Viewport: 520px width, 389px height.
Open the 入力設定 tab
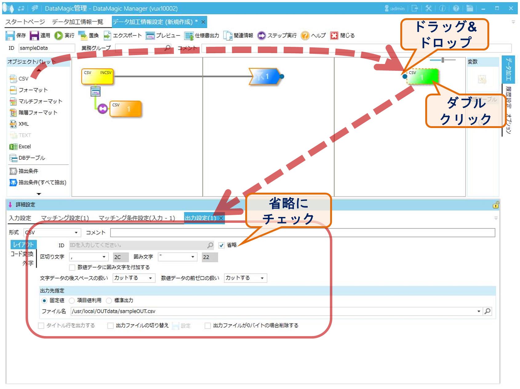[x=20, y=218]
